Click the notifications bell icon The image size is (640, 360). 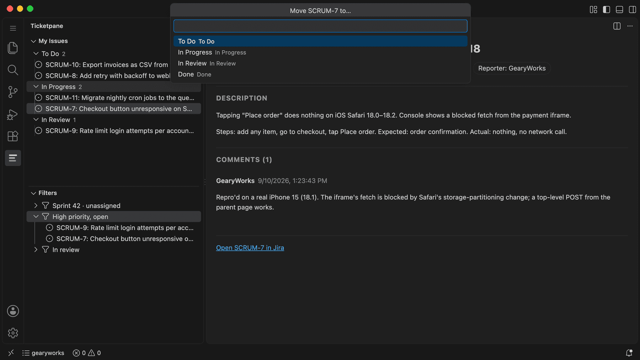coord(629,353)
